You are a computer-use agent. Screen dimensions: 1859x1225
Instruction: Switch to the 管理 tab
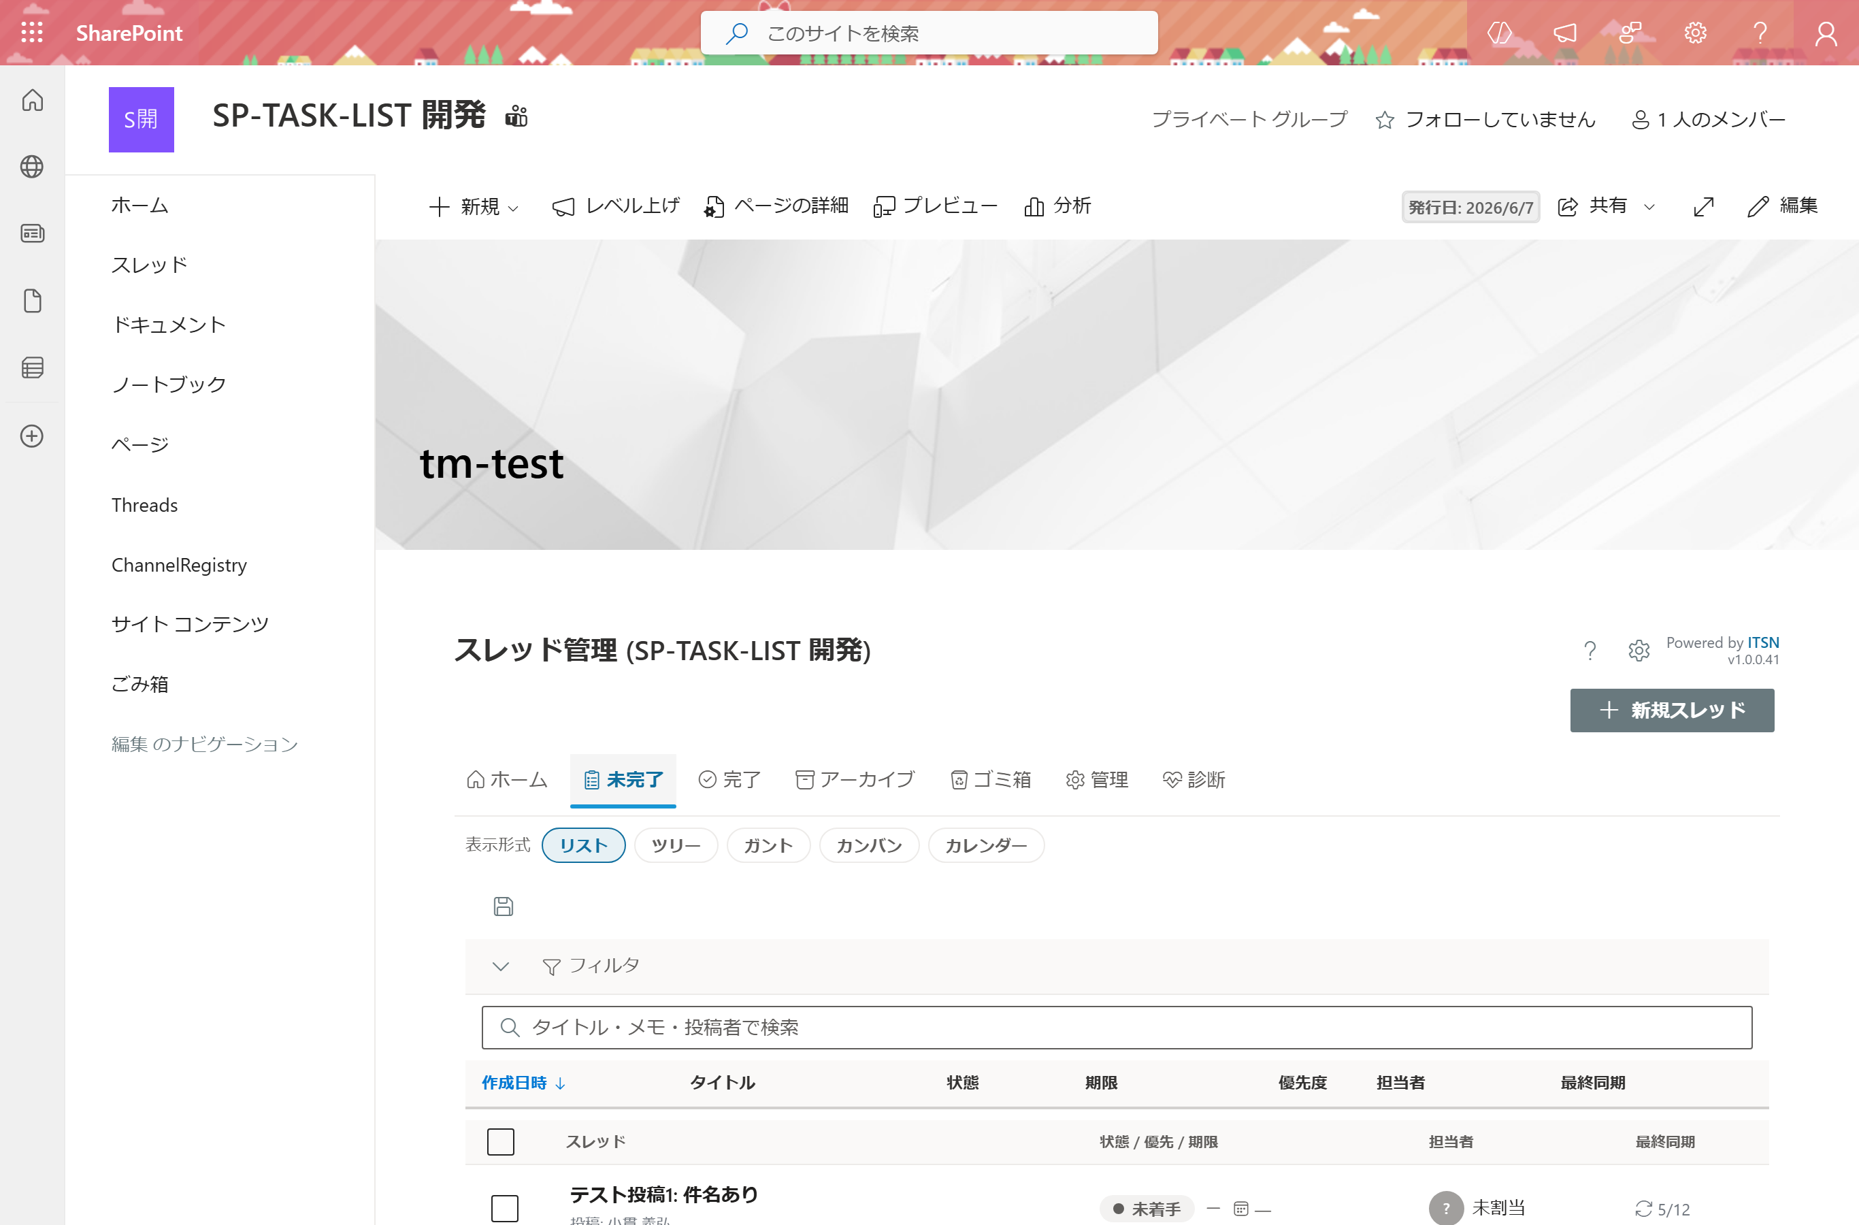point(1097,780)
